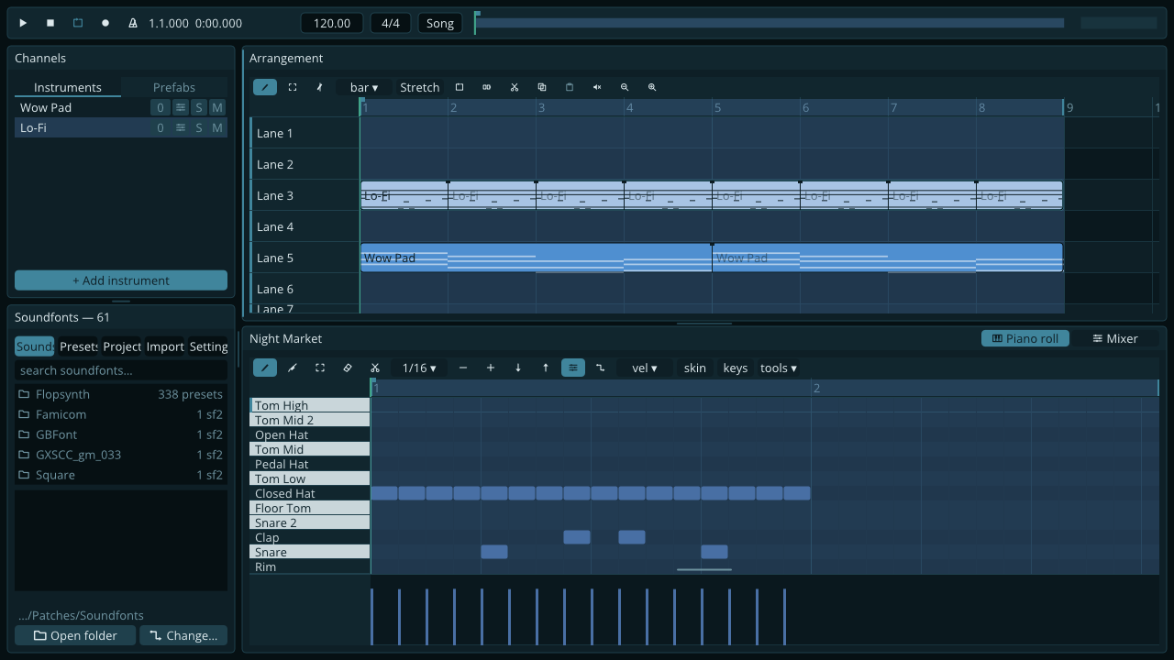Click the copy icon in Arrangement toolbar
This screenshot has width=1174, height=660.
point(542,87)
